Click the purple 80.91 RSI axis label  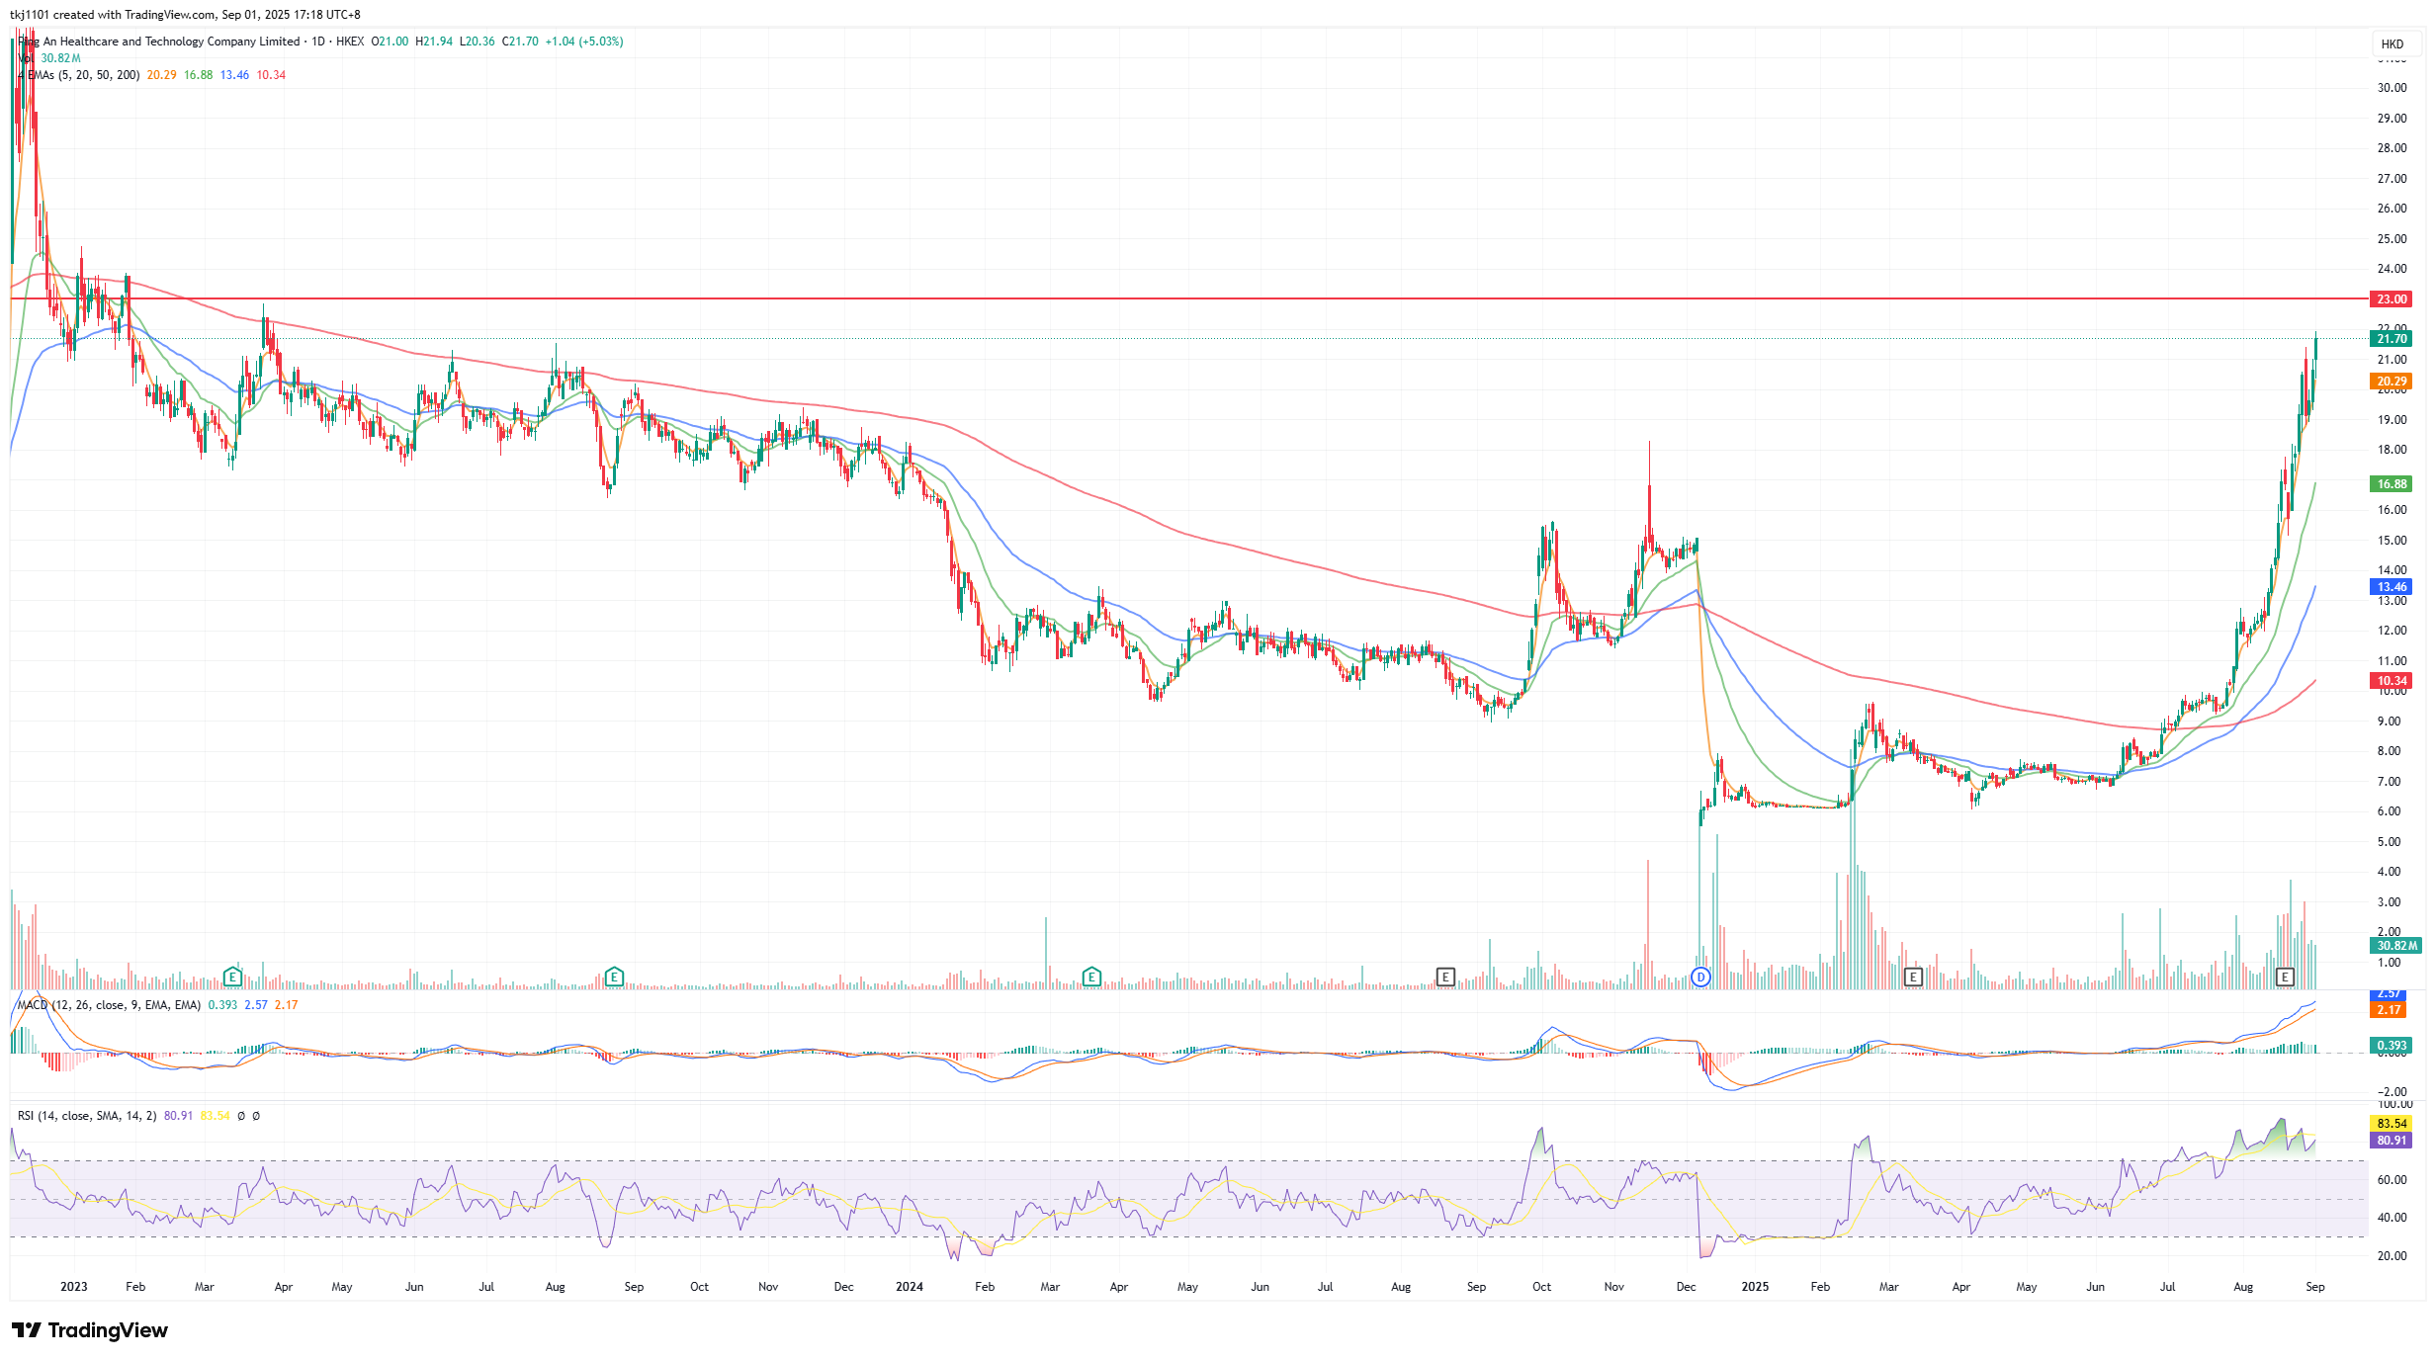click(x=2392, y=1141)
